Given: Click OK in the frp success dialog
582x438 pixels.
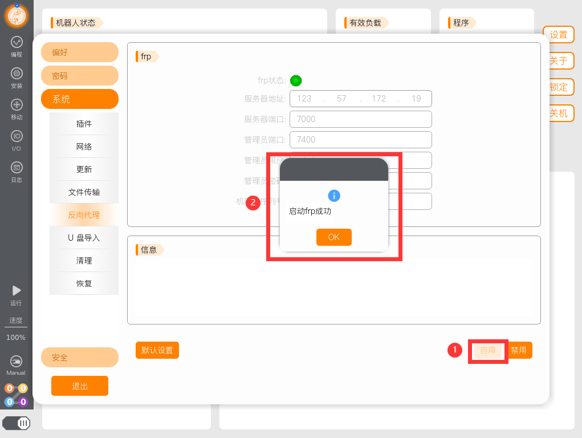Looking at the screenshot, I should click(333, 237).
